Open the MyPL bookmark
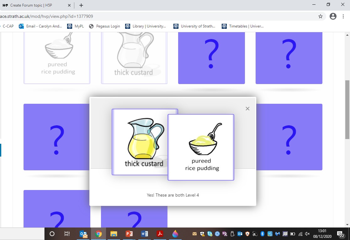The image size is (350, 240). (76, 26)
